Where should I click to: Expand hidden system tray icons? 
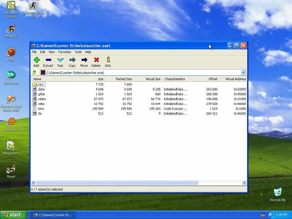coord(271,215)
